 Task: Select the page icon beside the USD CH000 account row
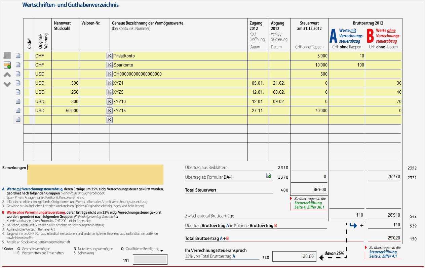click(18, 74)
